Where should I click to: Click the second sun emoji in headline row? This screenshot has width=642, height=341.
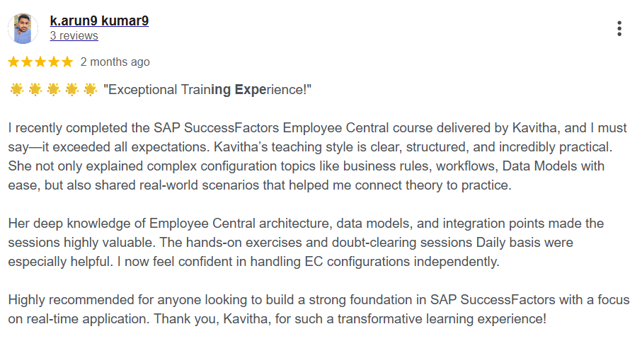click(35, 89)
